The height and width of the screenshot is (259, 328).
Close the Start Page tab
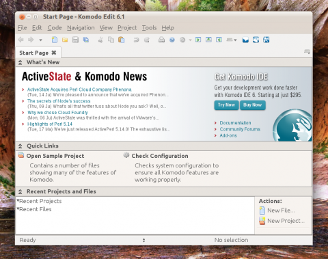pyautogui.click(x=54, y=53)
